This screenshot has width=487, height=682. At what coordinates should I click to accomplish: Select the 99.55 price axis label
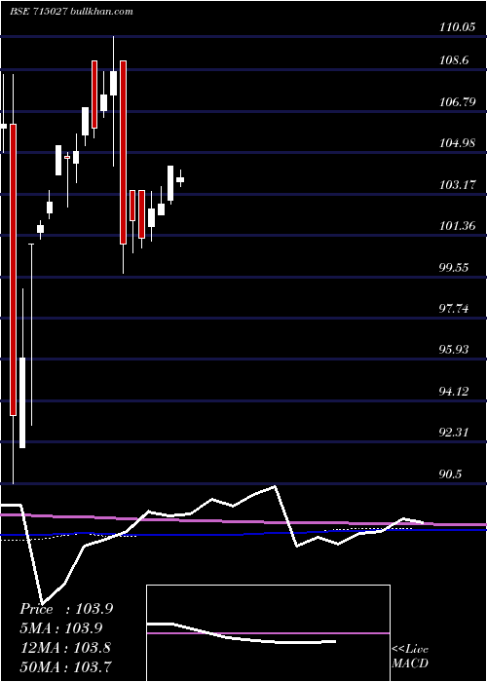tap(455, 268)
